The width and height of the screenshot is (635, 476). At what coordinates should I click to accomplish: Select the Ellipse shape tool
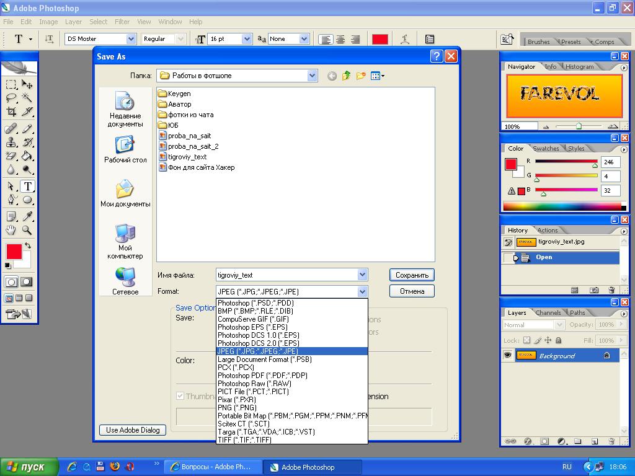27,200
